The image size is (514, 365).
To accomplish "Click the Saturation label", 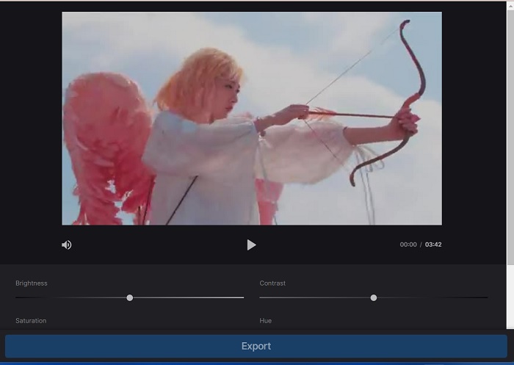I will click(31, 321).
